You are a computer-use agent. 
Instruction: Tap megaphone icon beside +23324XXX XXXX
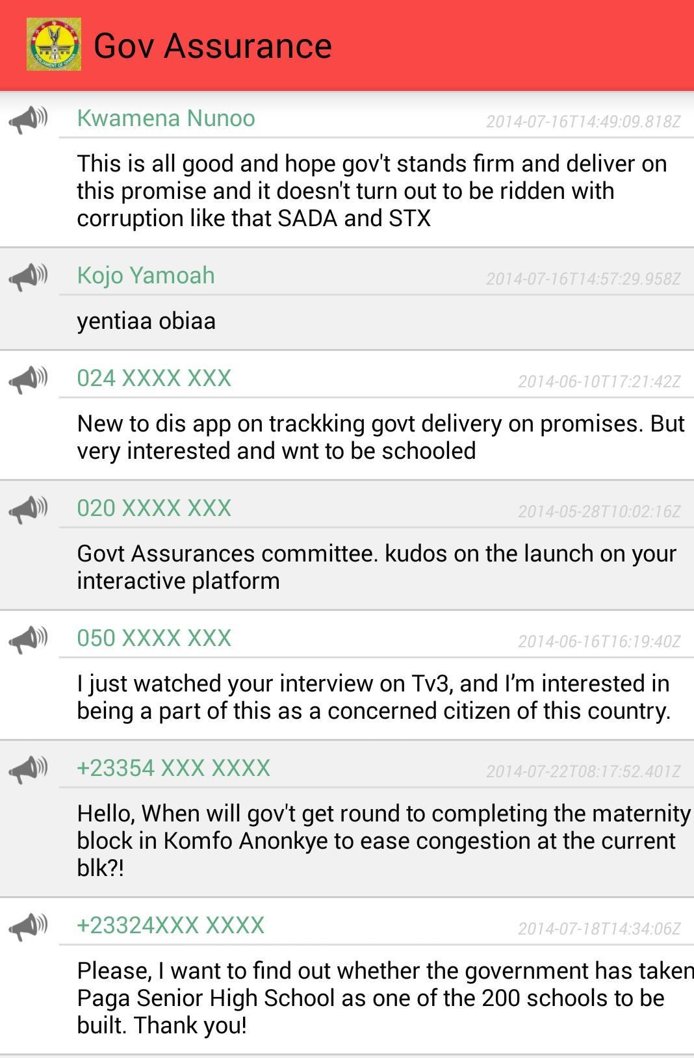[29, 927]
